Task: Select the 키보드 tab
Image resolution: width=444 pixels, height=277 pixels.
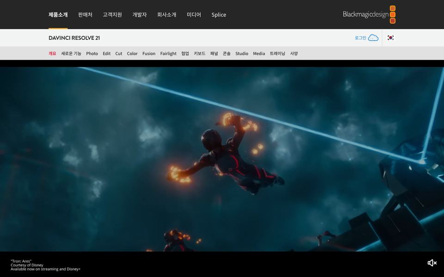Action: click(x=200, y=54)
